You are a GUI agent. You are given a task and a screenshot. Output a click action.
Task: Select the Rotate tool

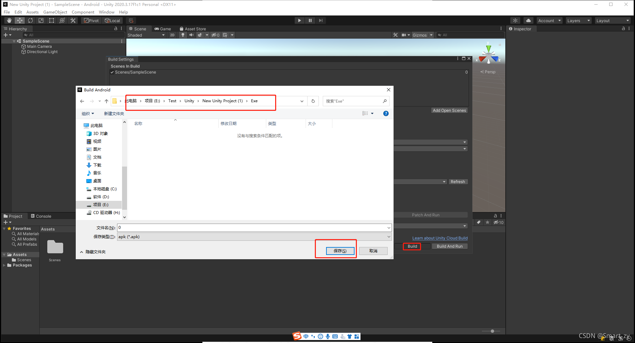[30, 20]
